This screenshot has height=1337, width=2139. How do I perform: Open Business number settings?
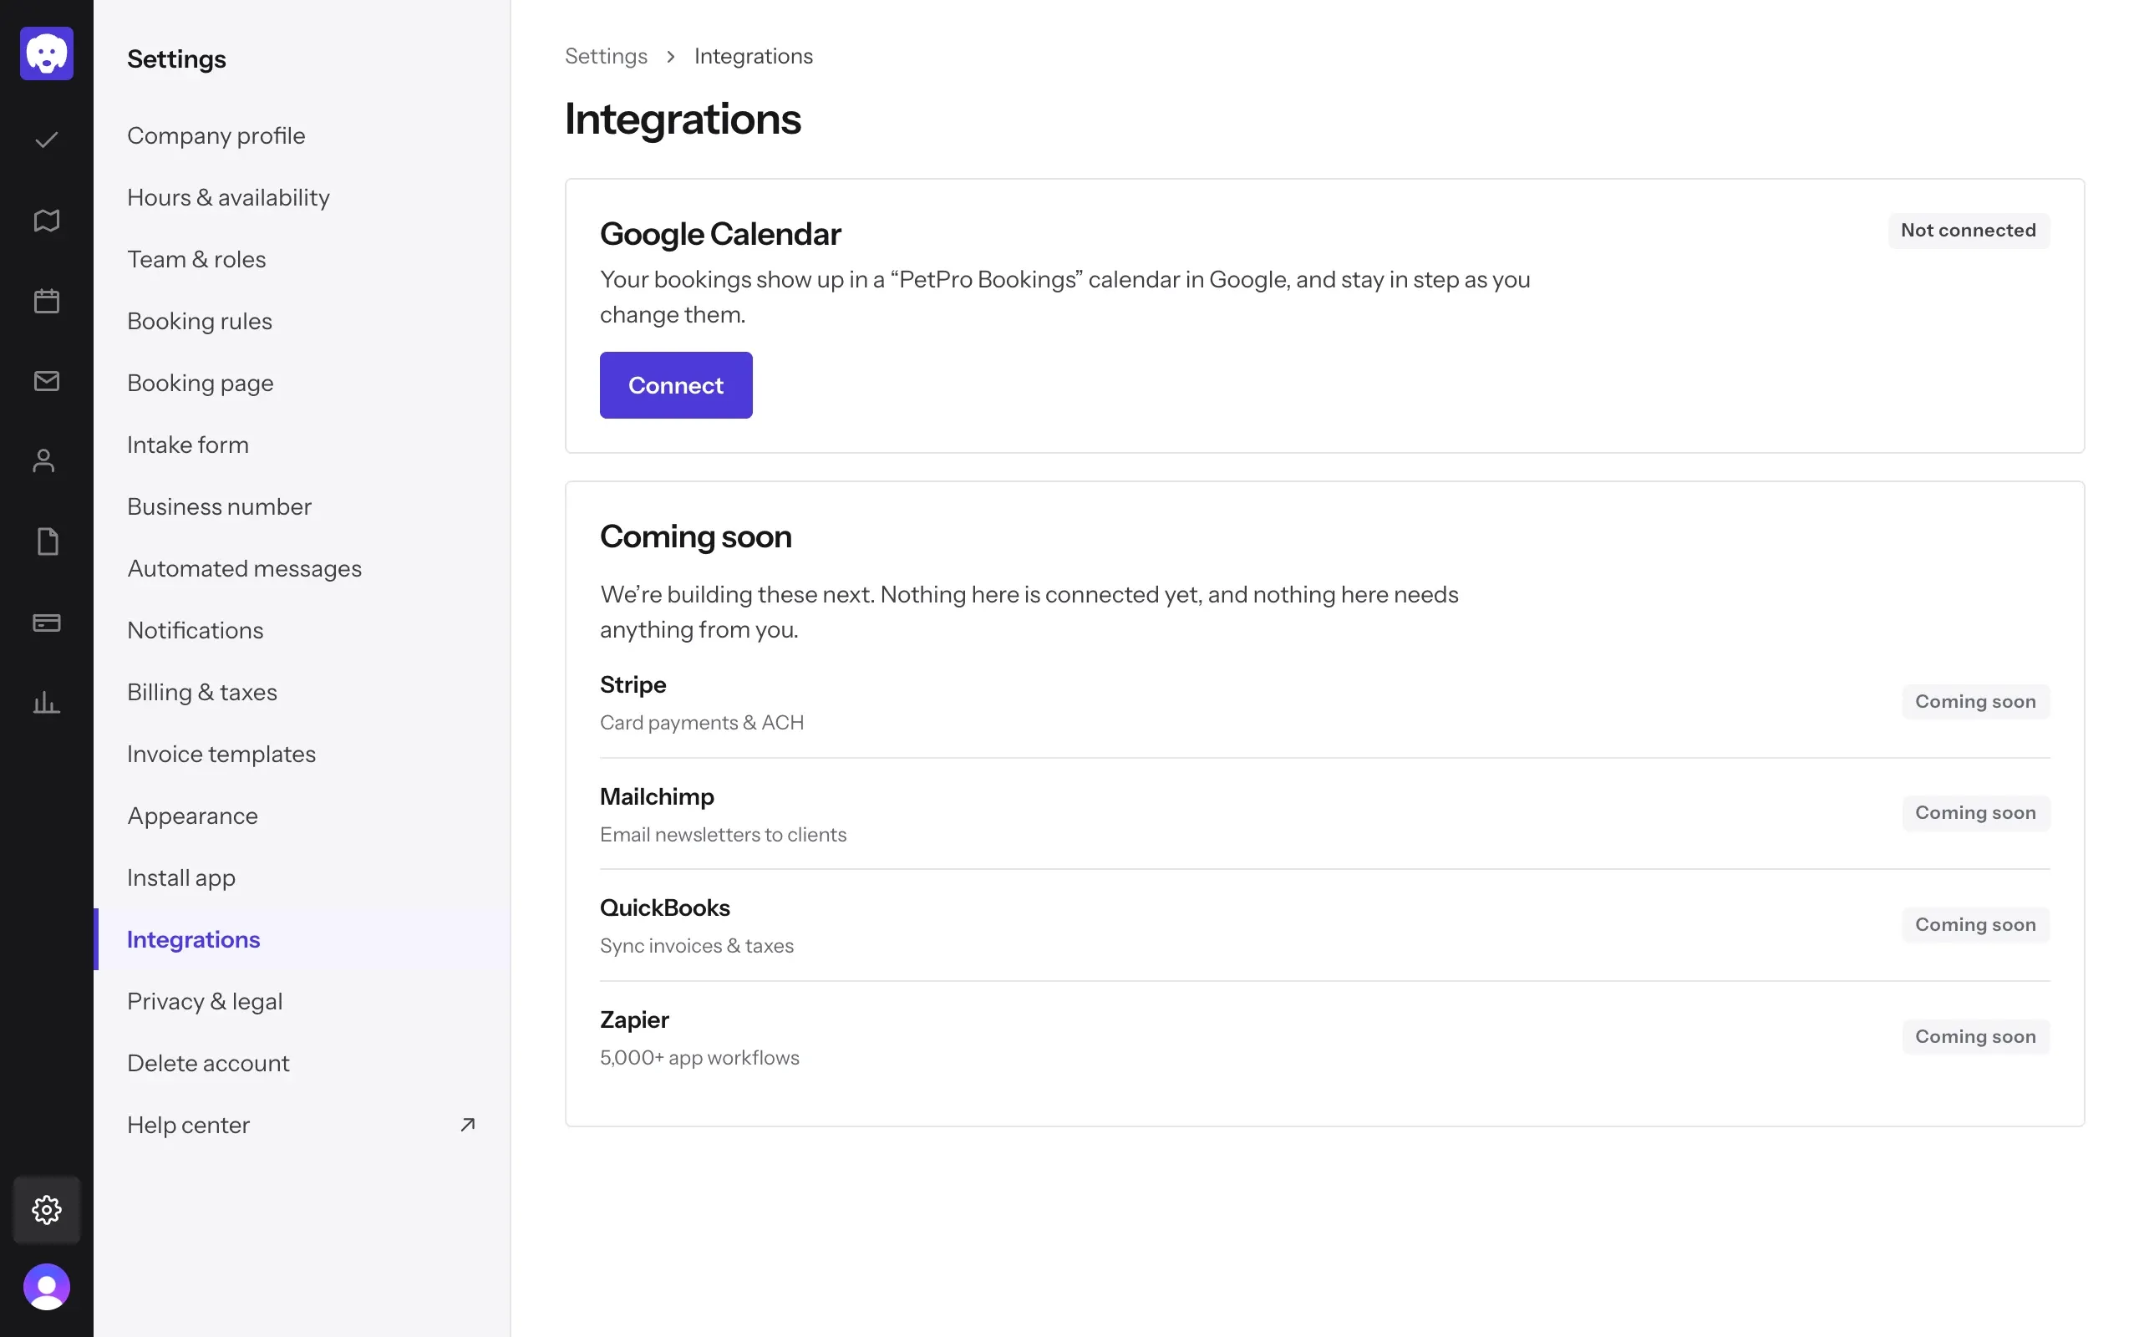pyautogui.click(x=302, y=506)
